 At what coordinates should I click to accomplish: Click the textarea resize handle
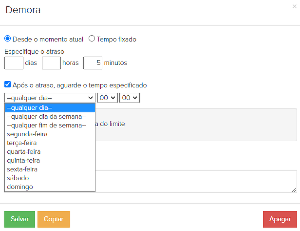tap(294, 189)
